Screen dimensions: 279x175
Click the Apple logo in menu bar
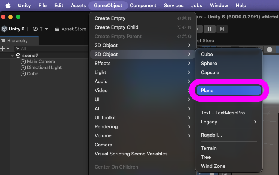8,6
